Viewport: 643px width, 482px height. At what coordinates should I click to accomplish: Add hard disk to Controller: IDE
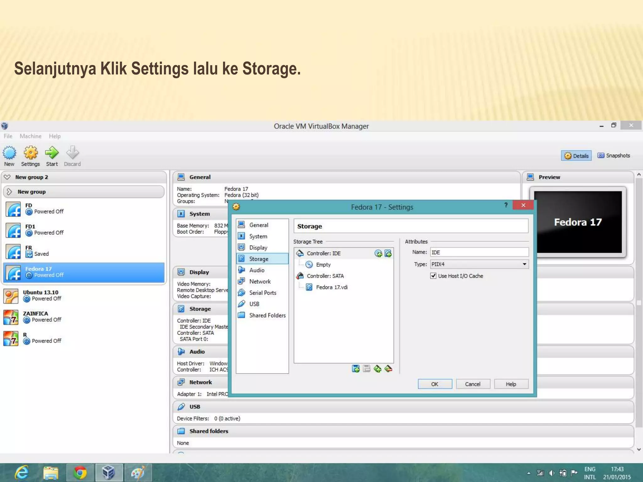pos(388,254)
